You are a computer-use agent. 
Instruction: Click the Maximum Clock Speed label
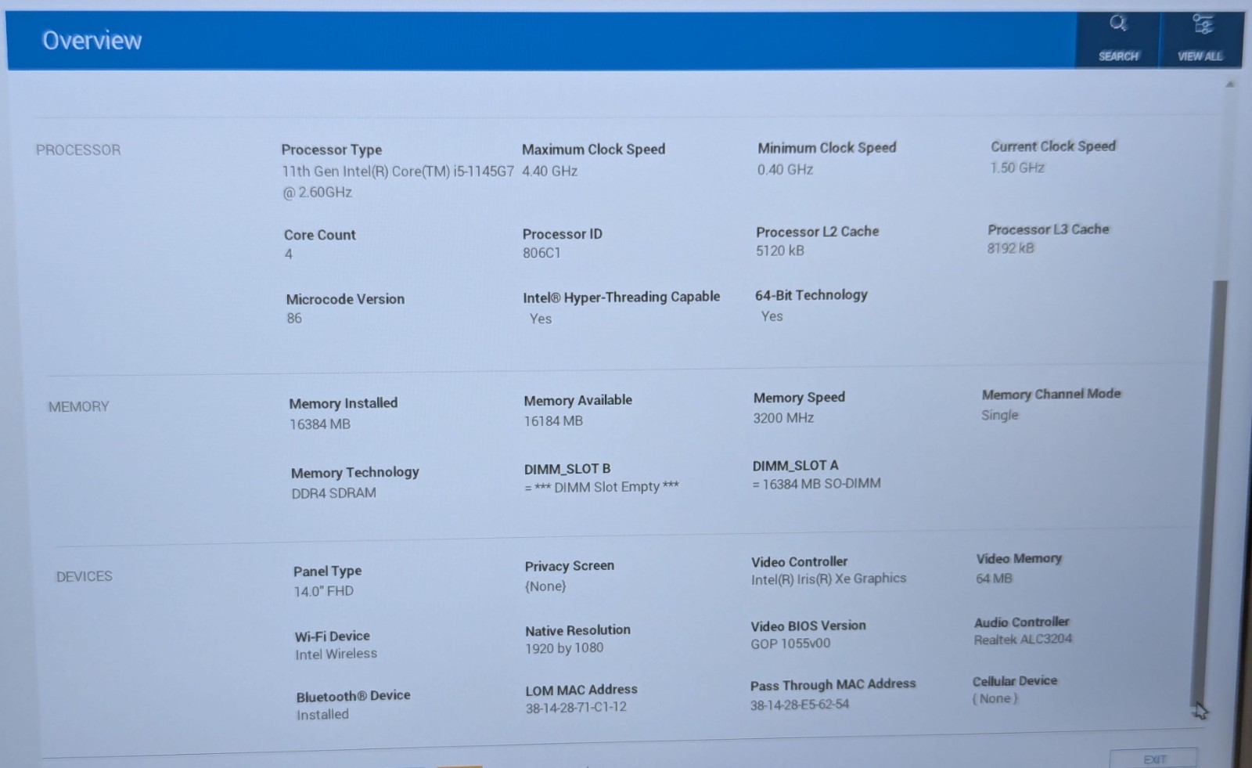click(593, 149)
